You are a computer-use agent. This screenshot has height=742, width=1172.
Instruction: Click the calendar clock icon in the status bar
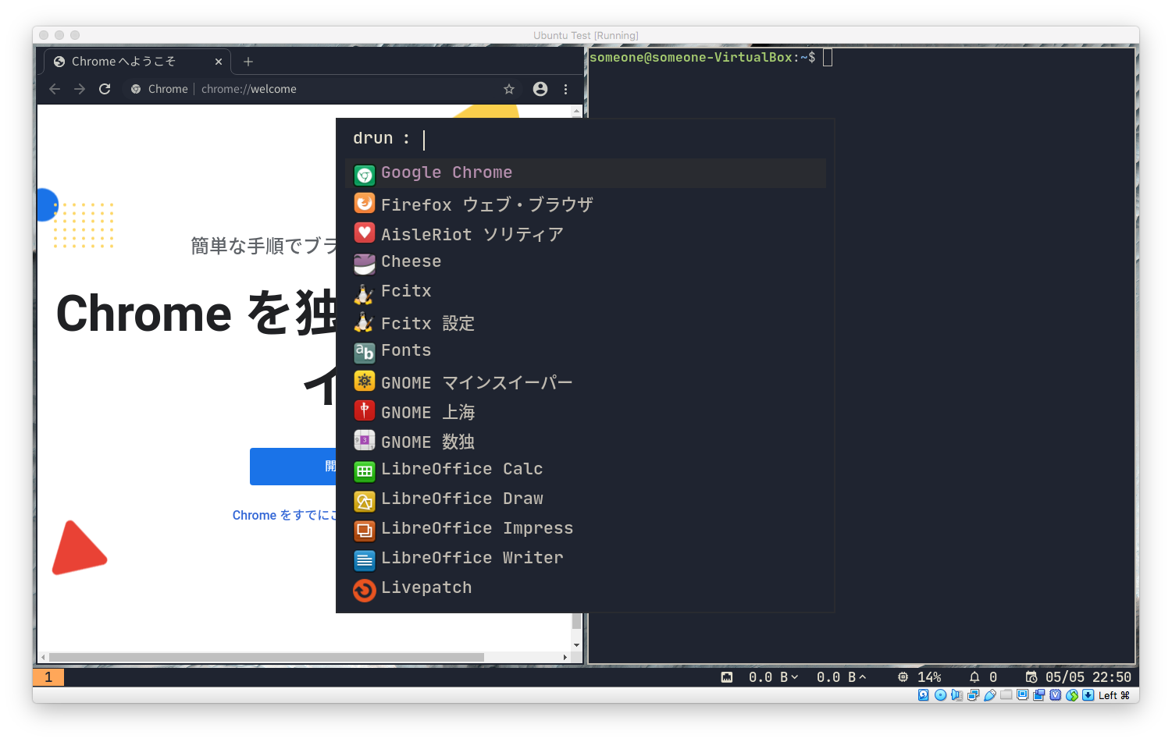1031,677
